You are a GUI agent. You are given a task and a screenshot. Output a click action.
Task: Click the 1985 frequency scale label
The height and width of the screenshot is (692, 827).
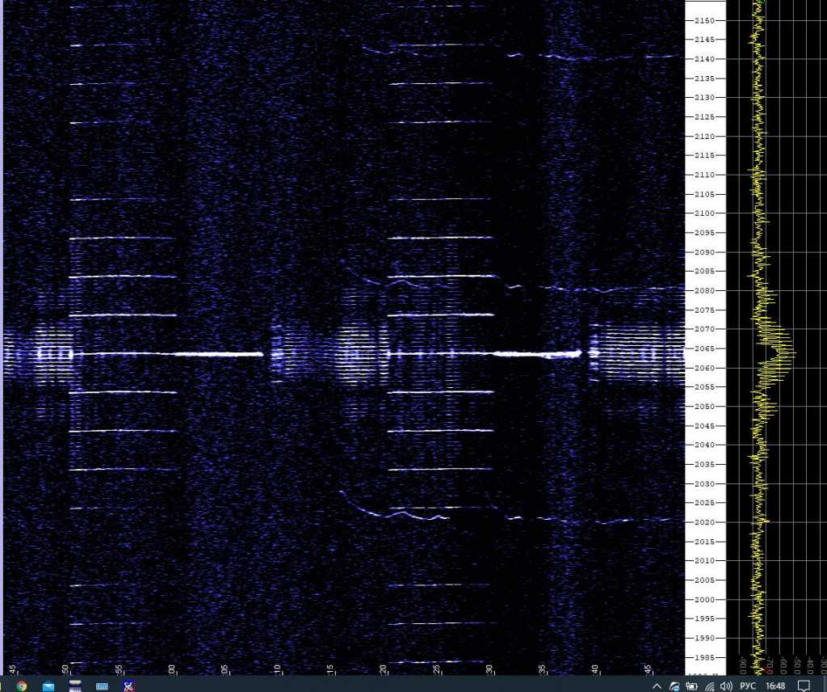pos(704,658)
